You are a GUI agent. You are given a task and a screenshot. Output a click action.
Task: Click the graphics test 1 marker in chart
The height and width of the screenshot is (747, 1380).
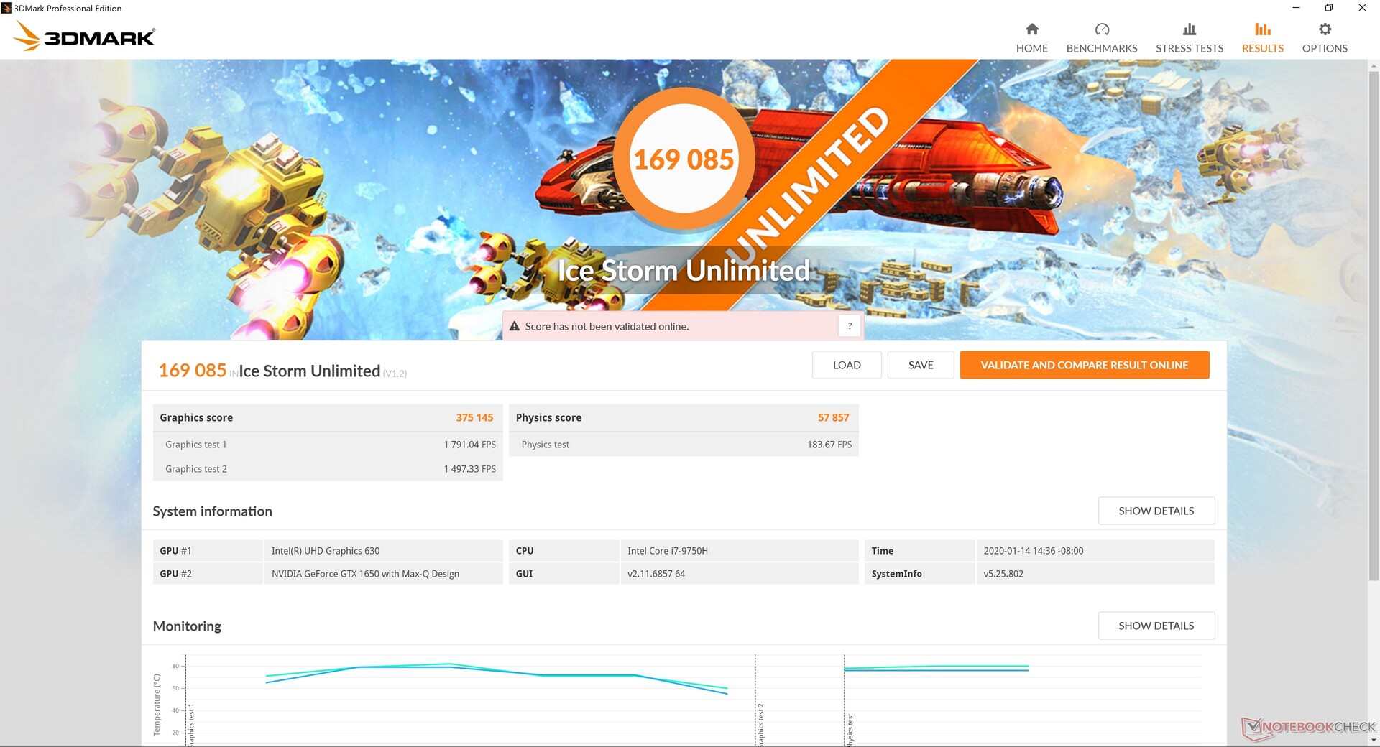[x=191, y=725]
